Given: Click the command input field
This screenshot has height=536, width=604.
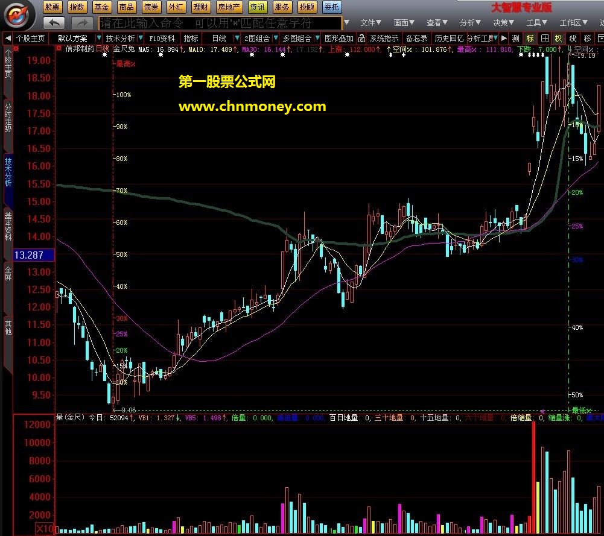Looking at the screenshot, I should pos(220,23).
